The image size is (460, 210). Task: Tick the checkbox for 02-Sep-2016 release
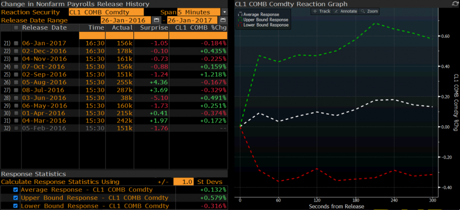[x=16, y=74]
